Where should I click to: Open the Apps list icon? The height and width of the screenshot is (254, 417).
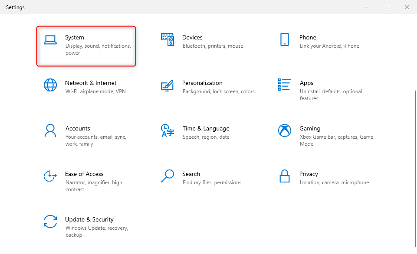[285, 85]
